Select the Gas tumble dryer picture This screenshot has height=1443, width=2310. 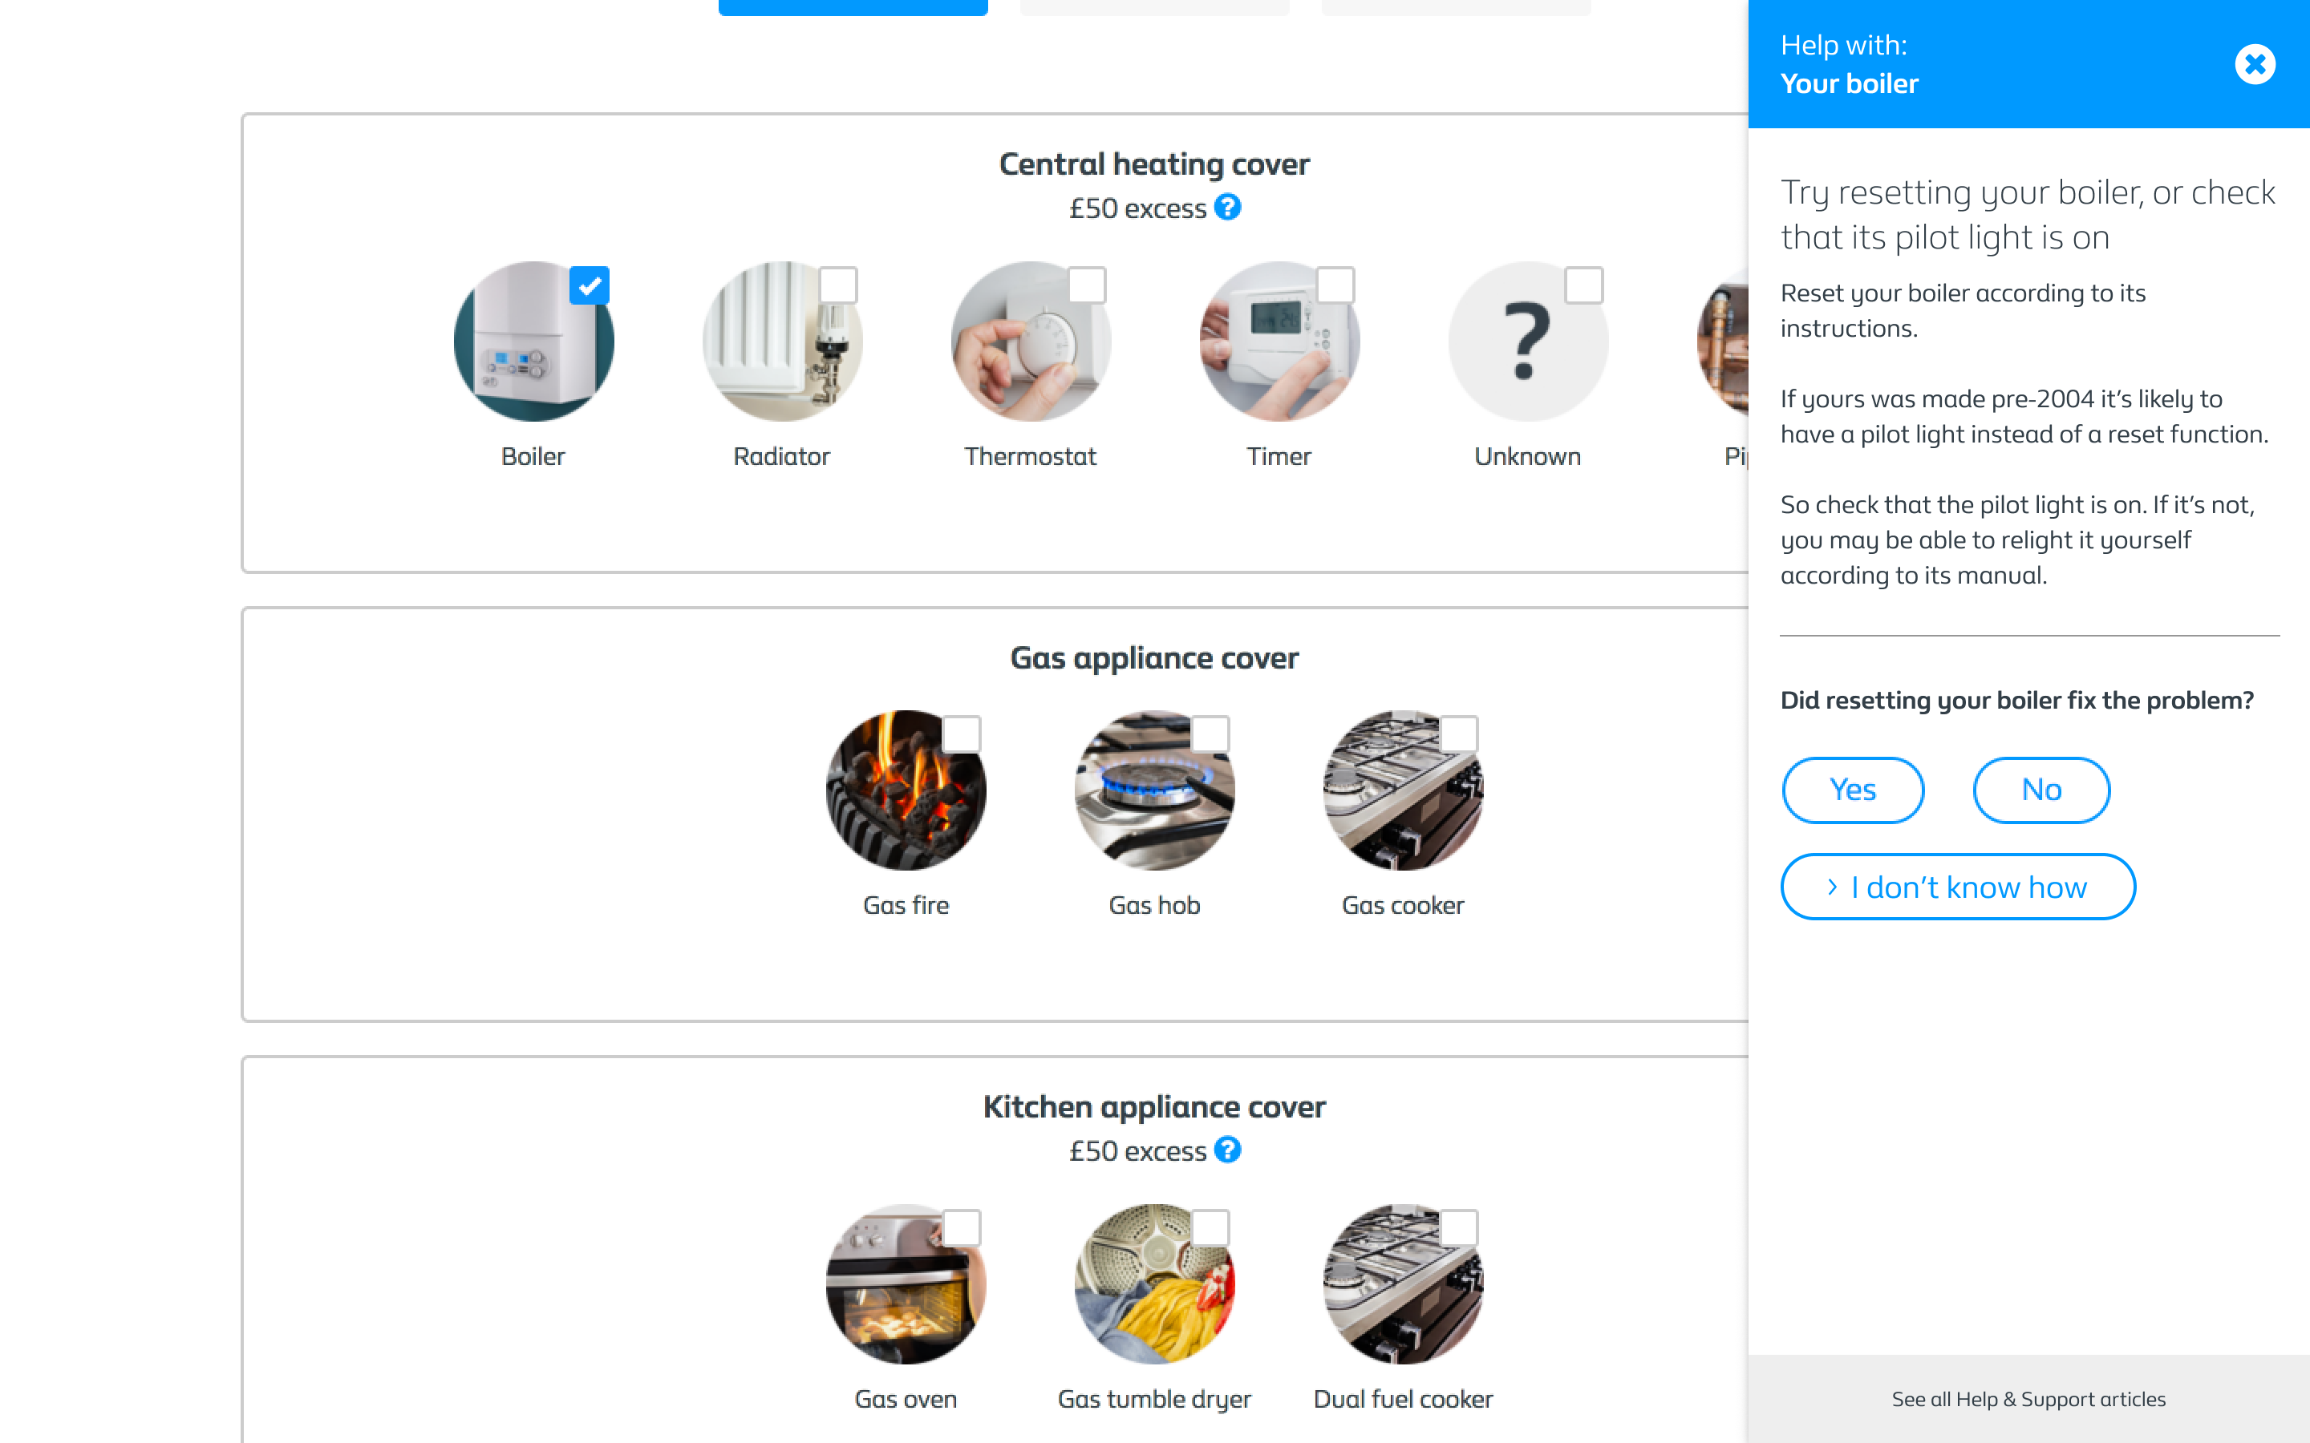click(x=1154, y=1283)
